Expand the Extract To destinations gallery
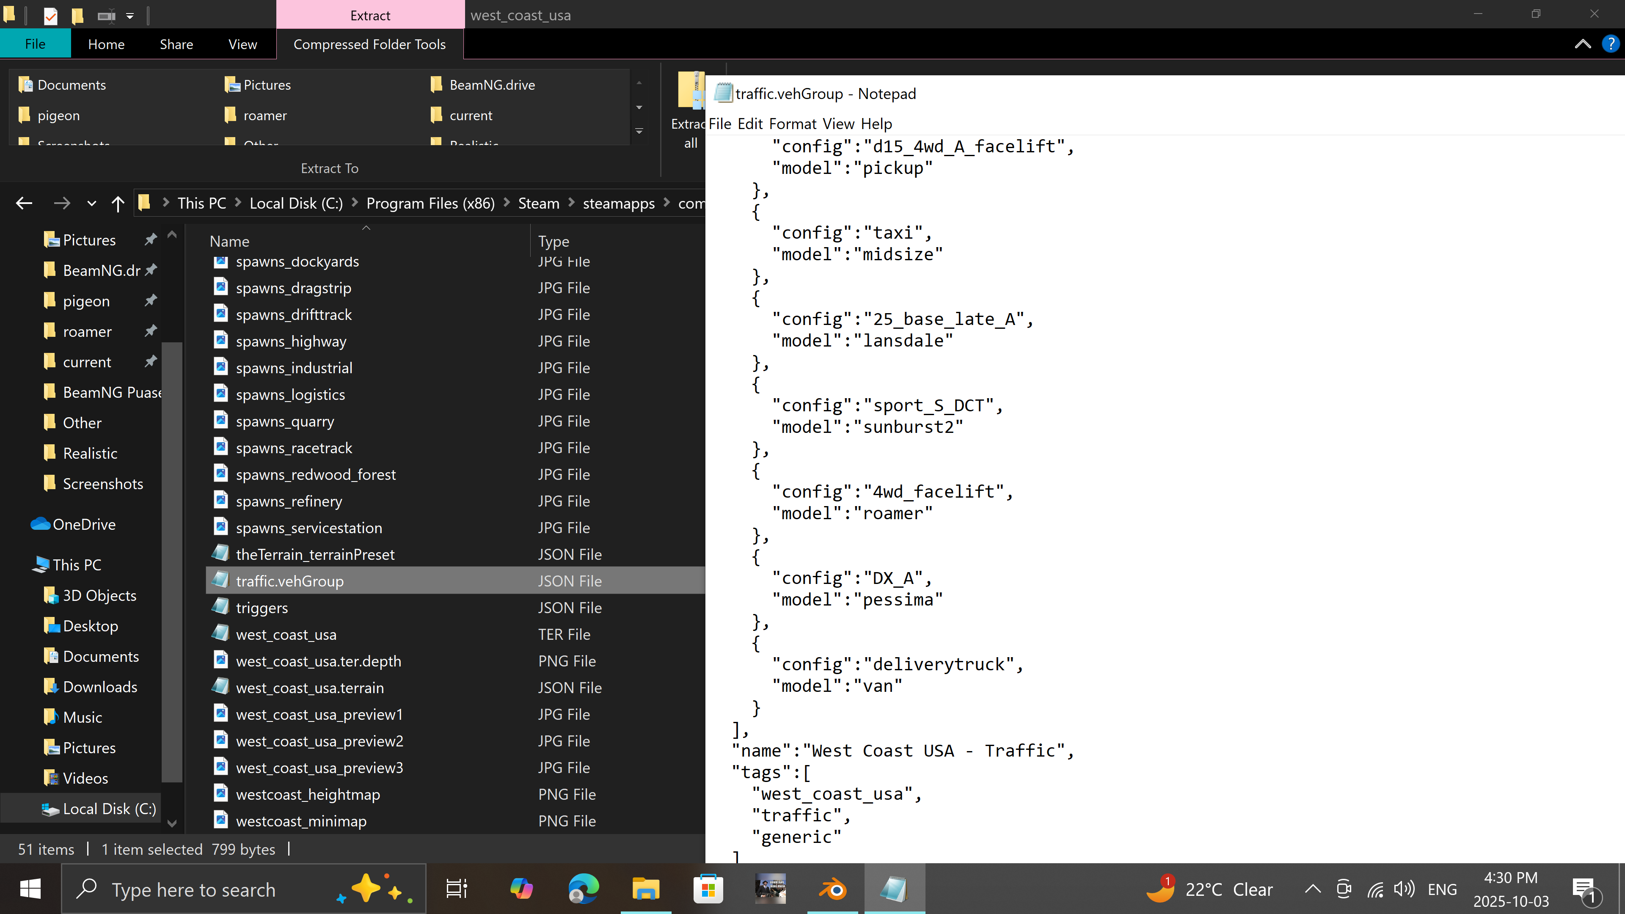 (639, 131)
